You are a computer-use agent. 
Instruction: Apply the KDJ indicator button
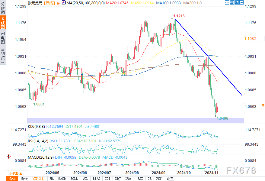tap(118, 179)
